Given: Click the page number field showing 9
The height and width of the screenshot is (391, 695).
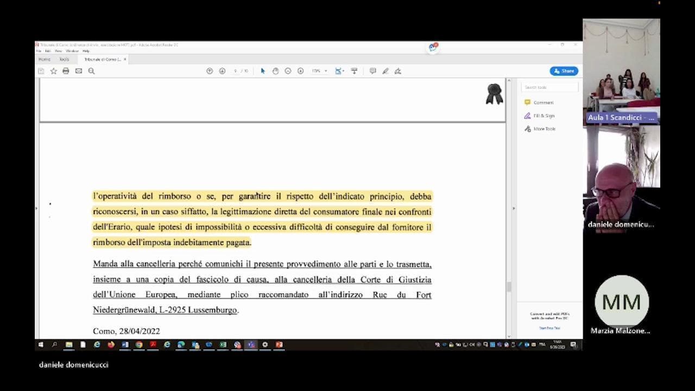Looking at the screenshot, I should point(236,71).
